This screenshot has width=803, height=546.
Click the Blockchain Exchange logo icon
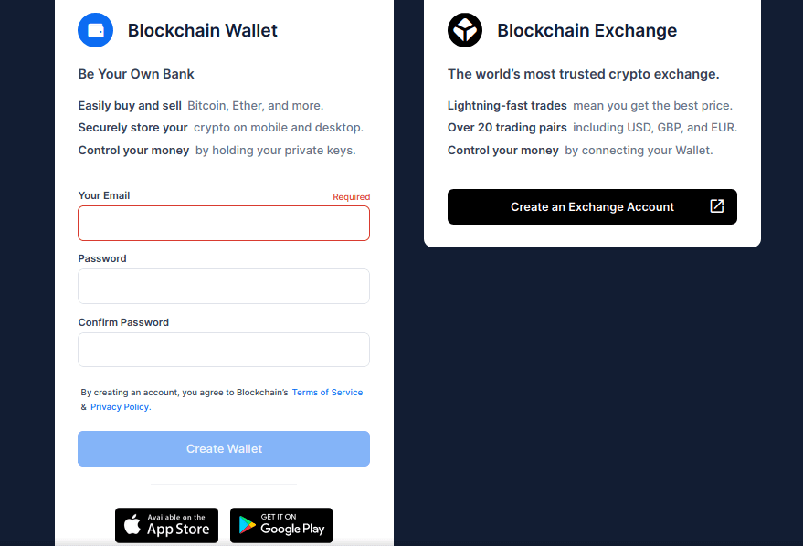(464, 30)
